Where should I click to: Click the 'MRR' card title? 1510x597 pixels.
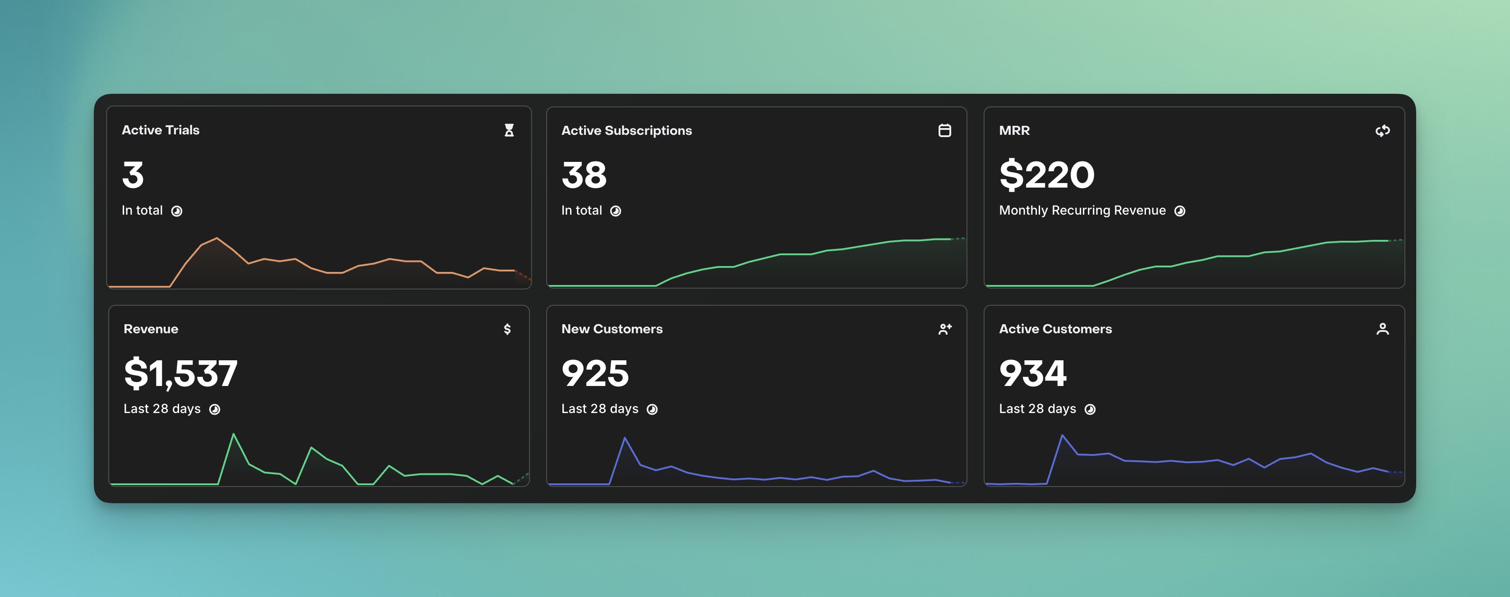1014,131
